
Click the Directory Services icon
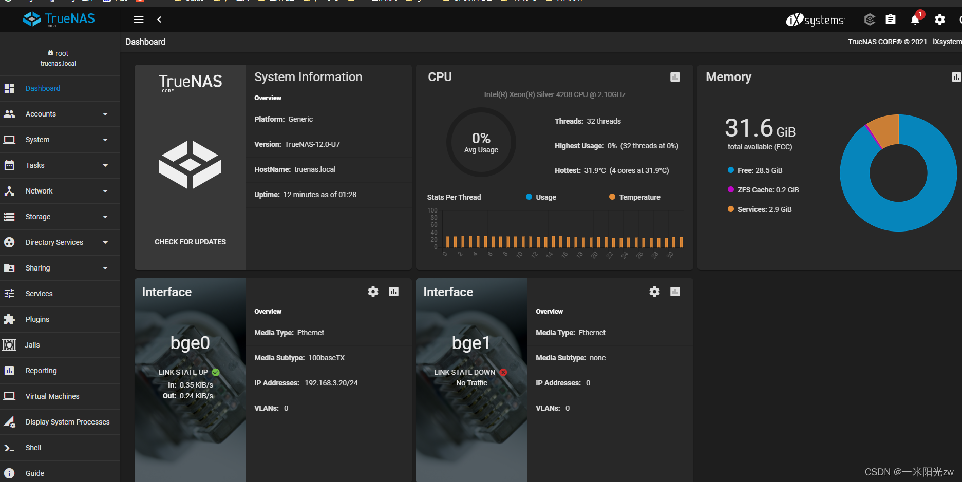[x=9, y=242]
